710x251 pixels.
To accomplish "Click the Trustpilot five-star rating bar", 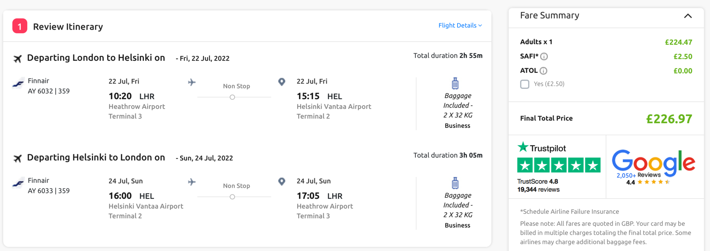I will coord(559,165).
